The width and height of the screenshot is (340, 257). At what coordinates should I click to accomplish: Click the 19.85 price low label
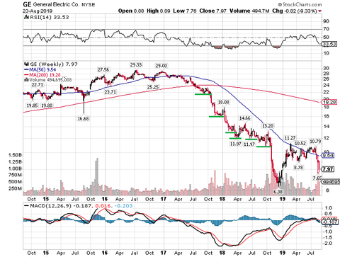pos(32,105)
